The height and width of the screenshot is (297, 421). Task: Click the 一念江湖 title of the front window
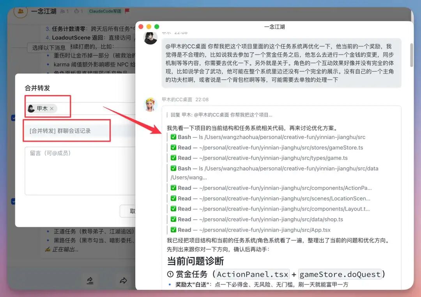274,27
